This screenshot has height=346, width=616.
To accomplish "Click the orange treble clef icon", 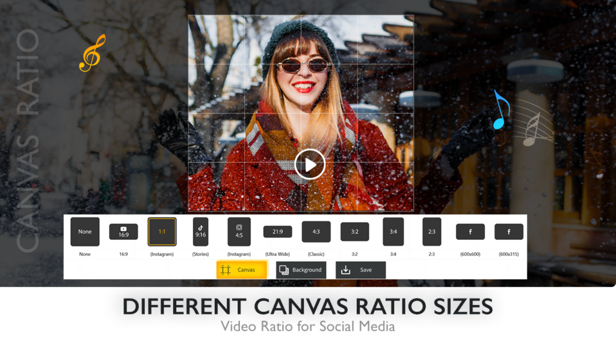I will tap(93, 53).
